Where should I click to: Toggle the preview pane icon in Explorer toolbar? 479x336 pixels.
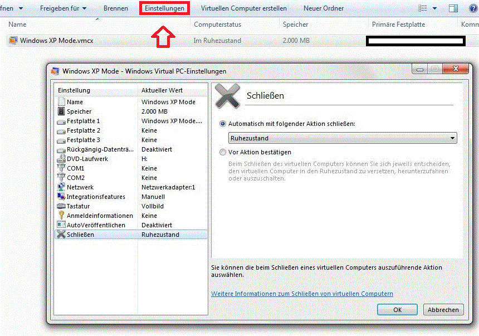point(453,8)
